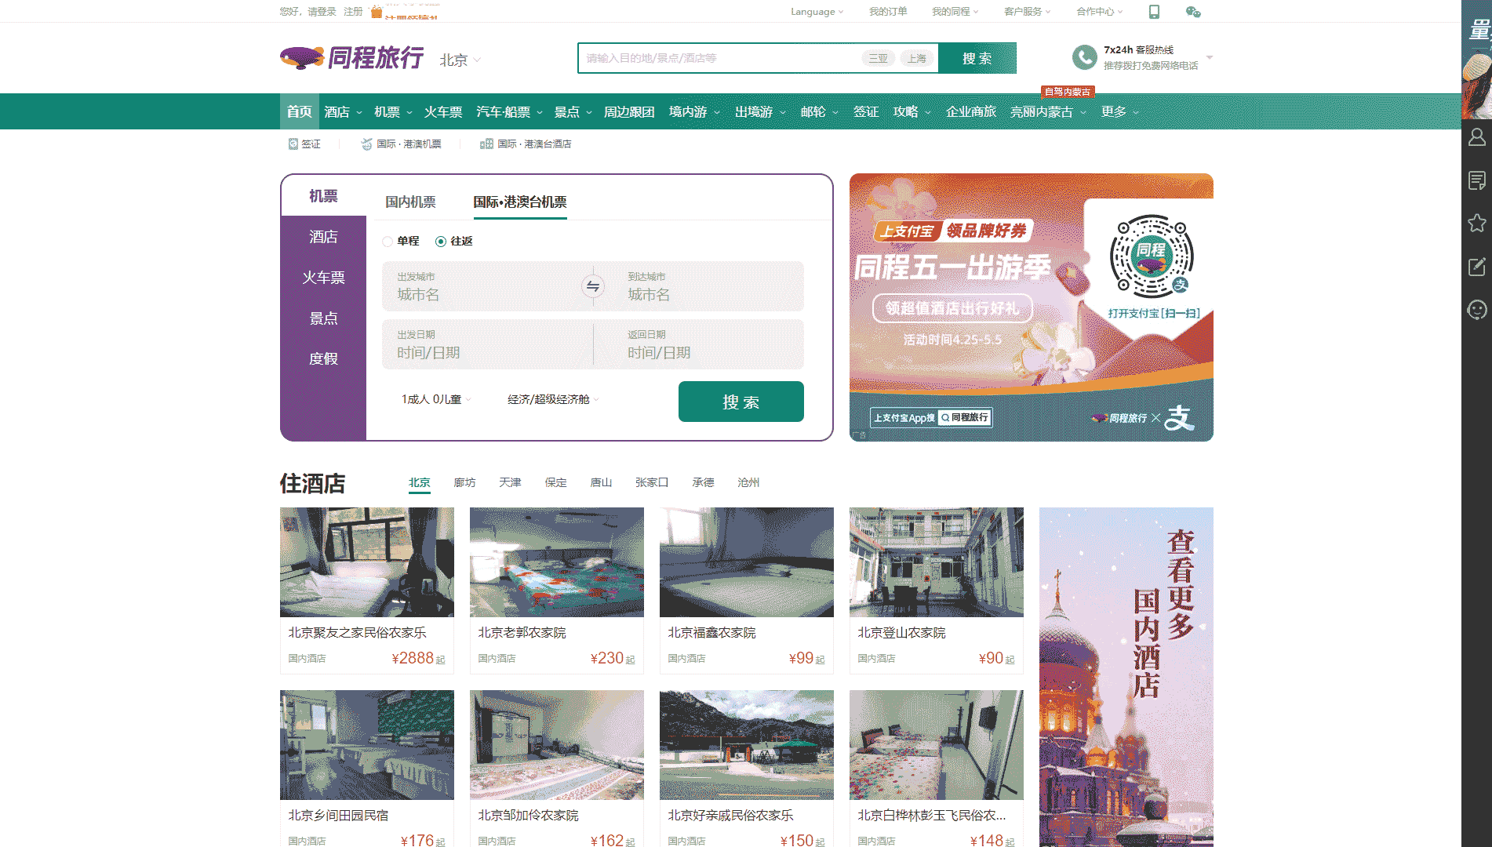Select the 往返 round-trip radio button
The width and height of the screenshot is (1492, 847).
click(x=441, y=242)
